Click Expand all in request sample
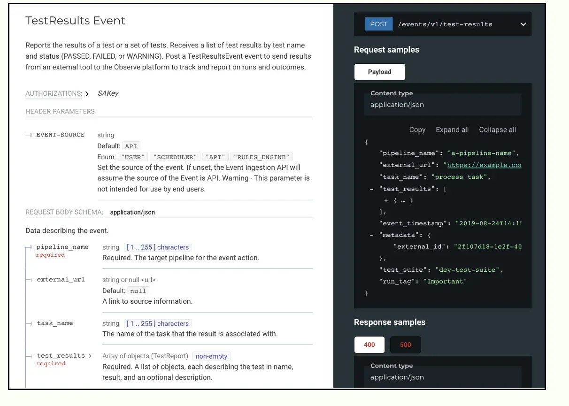This screenshot has height=406, width=569. click(x=452, y=130)
